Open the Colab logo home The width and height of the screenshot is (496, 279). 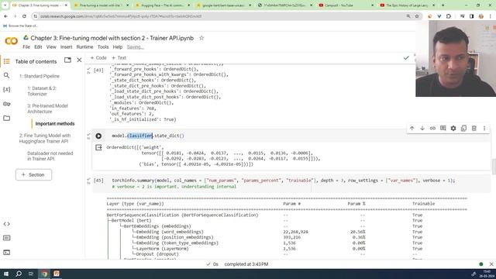11,41
